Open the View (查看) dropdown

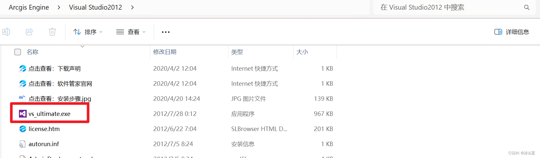131,32
